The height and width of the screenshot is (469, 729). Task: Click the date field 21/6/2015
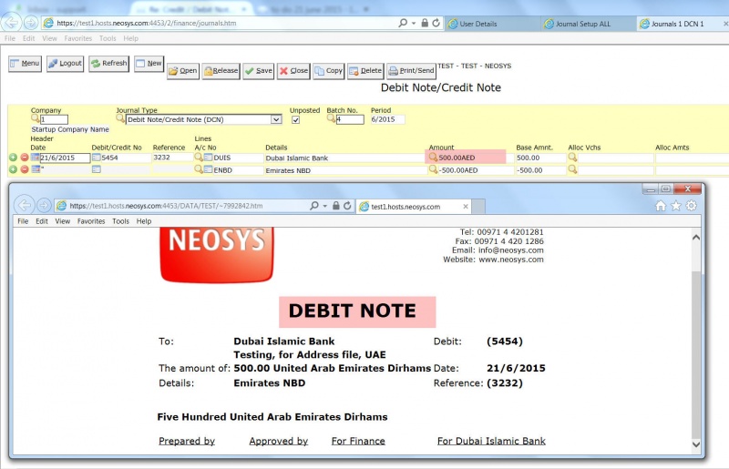[65, 158]
